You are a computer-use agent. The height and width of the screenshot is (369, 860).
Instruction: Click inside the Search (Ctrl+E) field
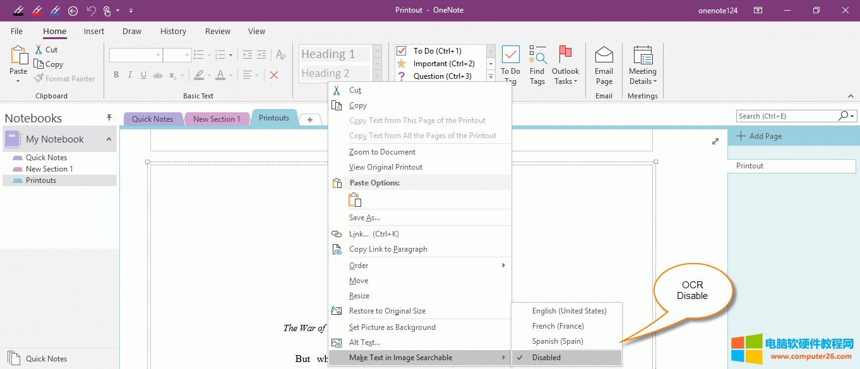pyautogui.click(x=783, y=116)
